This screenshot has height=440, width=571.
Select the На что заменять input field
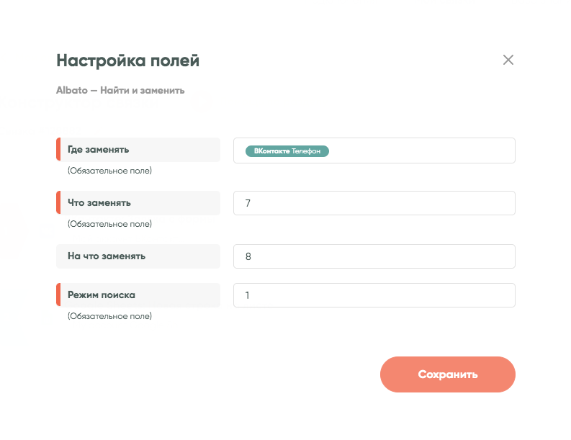(x=374, y=256)
